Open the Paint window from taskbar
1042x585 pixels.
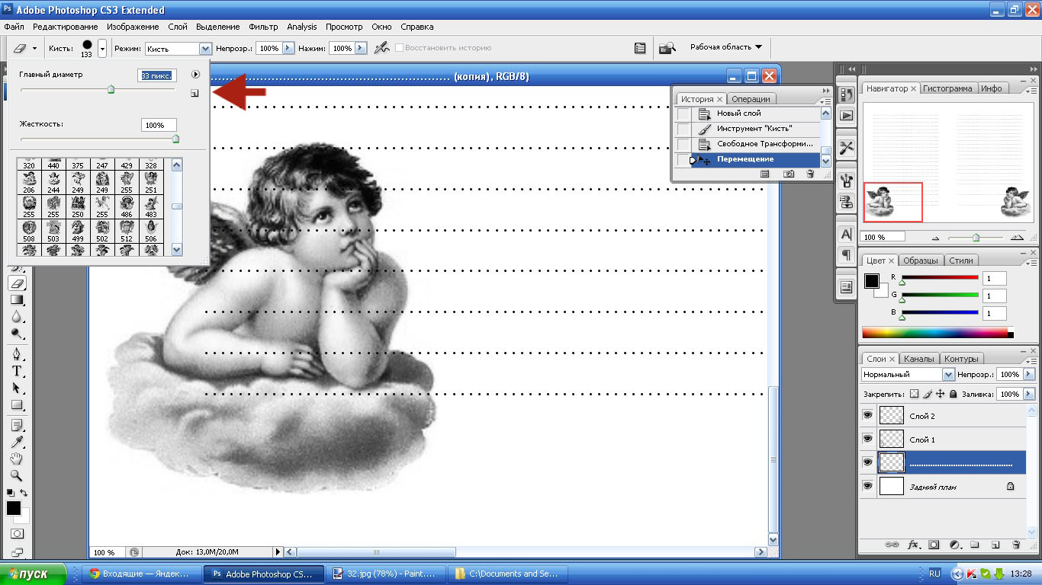[x=385, y=574]
